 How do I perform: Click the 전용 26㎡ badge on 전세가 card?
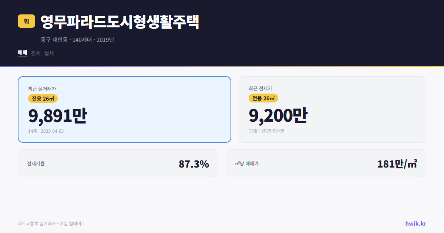pos(263,98)
